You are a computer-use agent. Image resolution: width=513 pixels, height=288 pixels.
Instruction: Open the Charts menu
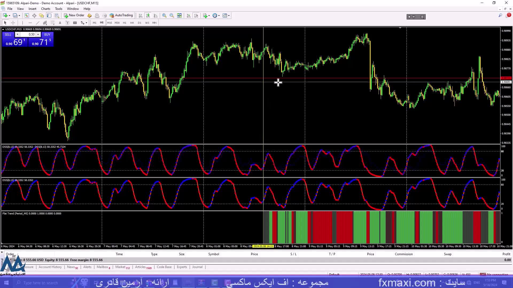(x=45, y=9)
